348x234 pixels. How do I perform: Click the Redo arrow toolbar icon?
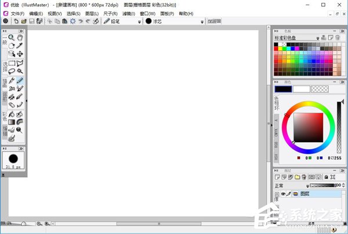coord(88,21)
